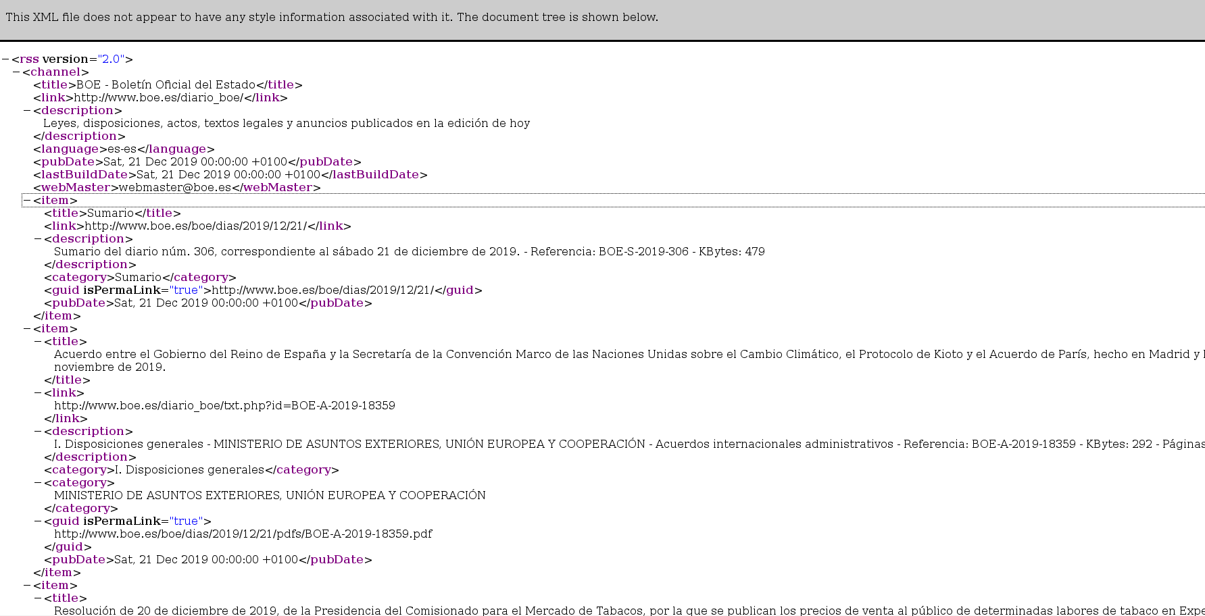This screenshot has height=616, width=1205.
Task: Click the closing '</link>' tag on its own line
Action: coord(66,419)
